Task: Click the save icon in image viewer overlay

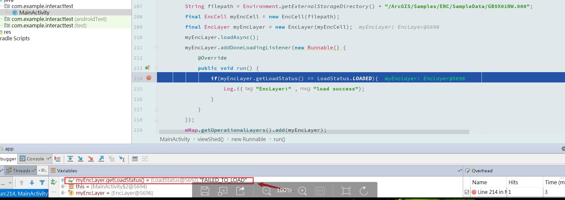Action: [205, 191]
